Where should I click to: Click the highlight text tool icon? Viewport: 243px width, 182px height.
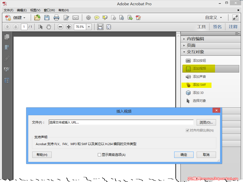click(x=105, y=18)
